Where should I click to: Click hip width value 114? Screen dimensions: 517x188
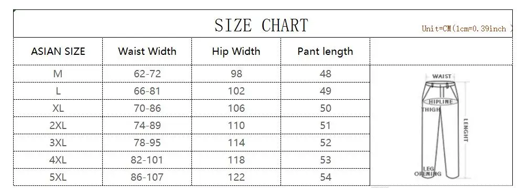click(236, 143)
